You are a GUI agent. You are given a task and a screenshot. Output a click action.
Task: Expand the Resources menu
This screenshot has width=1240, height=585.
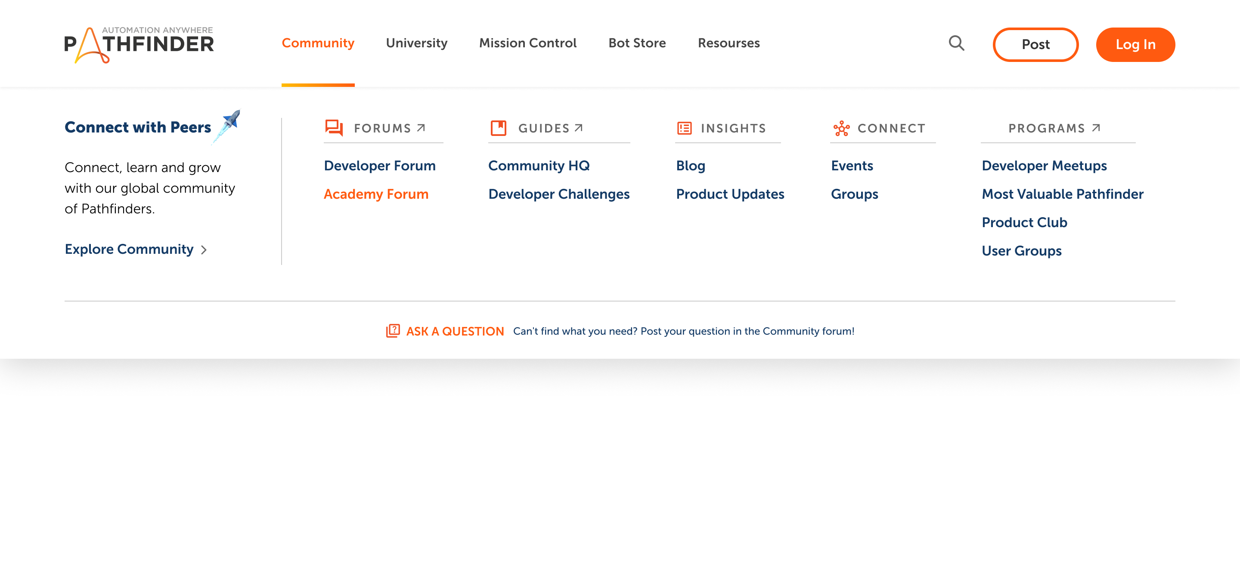click(728, 43)
